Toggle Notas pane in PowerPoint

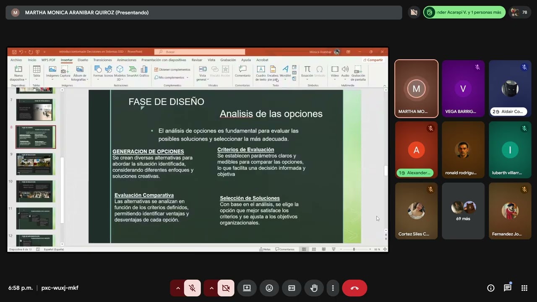pos(265,249)
